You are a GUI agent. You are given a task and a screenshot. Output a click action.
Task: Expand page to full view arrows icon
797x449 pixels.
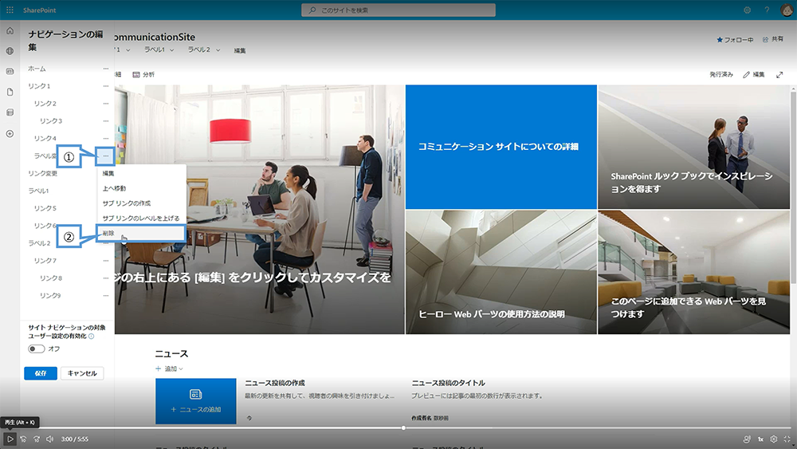coord(779,74)
